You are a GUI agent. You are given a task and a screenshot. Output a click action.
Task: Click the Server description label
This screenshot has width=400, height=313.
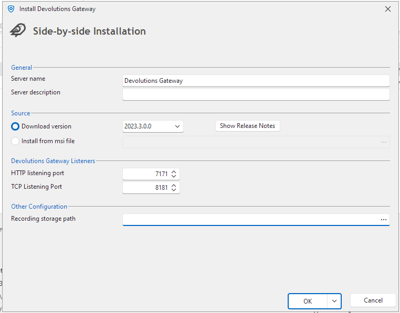(x=36, y=92)
